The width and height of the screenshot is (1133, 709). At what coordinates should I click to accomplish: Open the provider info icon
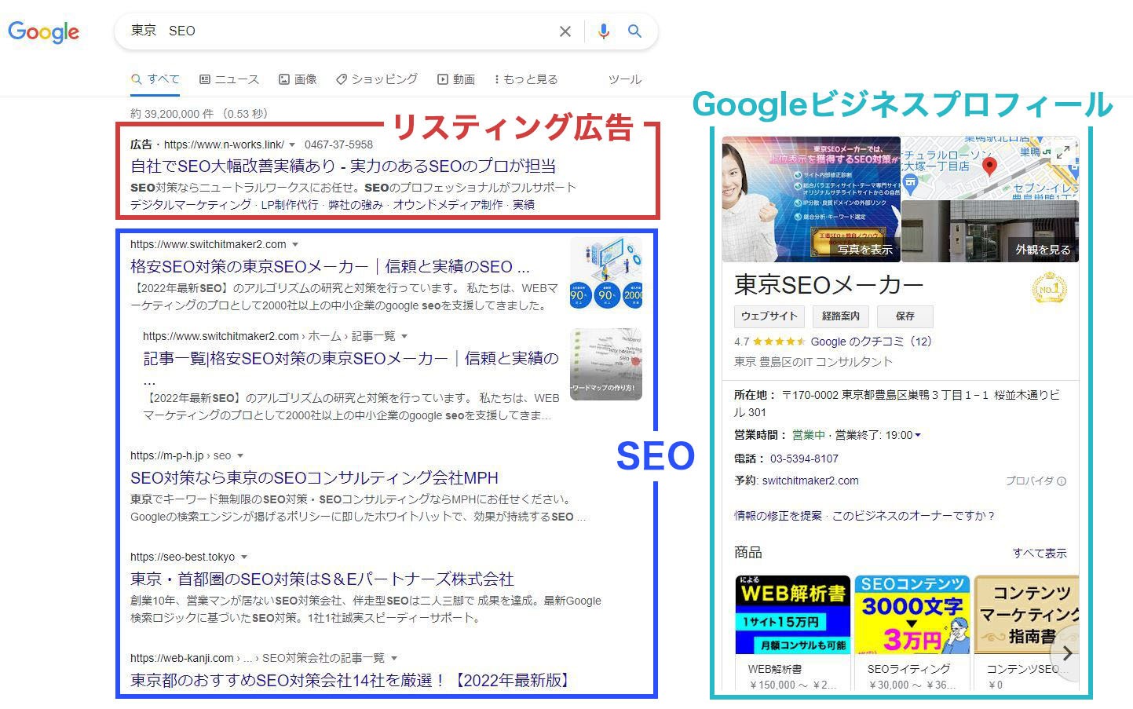[x=1062, y=481]
